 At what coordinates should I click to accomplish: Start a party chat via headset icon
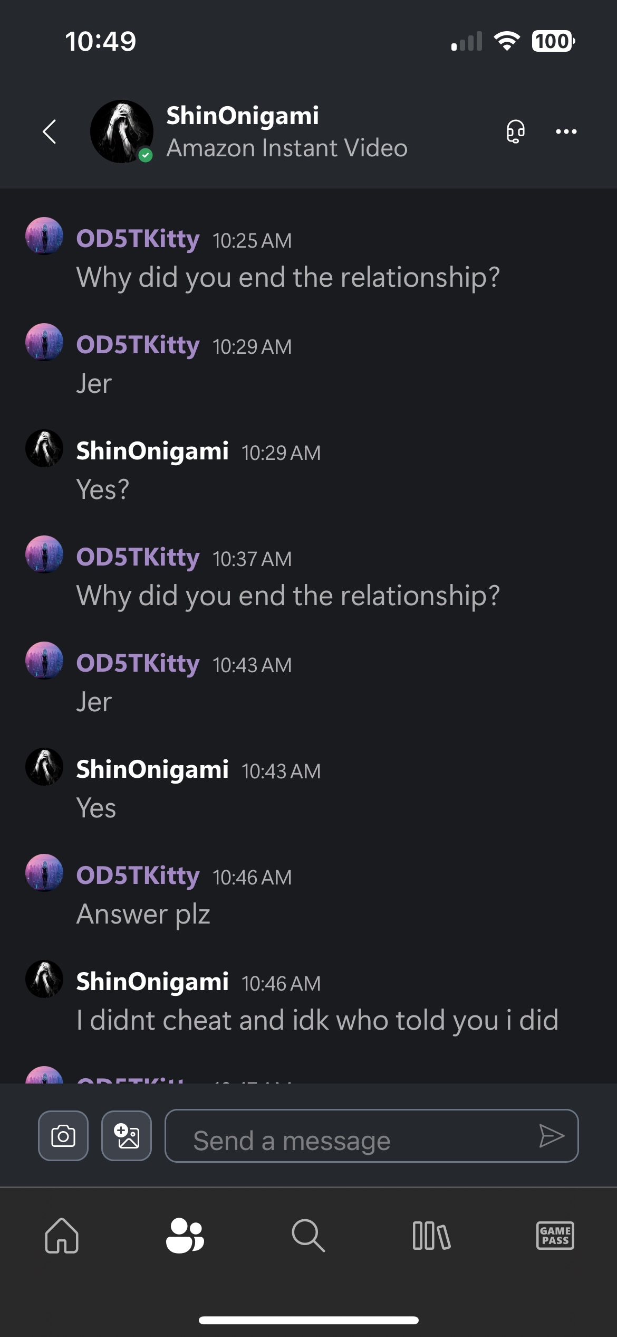(x=515, y=131)
